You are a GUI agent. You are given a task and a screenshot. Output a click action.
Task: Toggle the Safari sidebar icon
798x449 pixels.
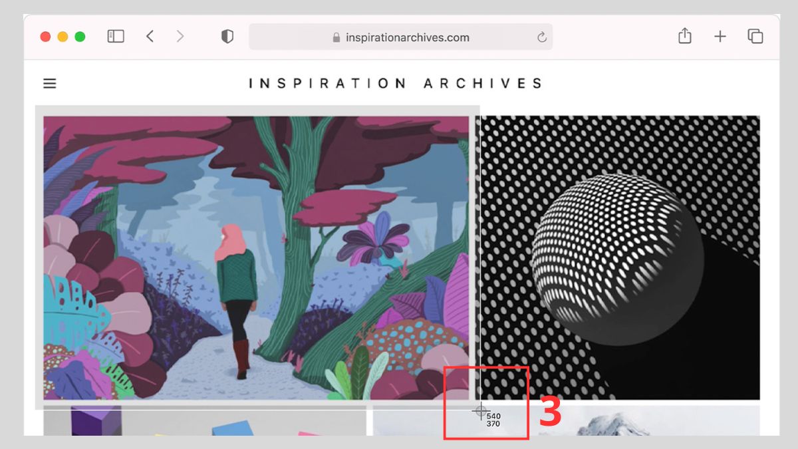click(x=116, y=37)
